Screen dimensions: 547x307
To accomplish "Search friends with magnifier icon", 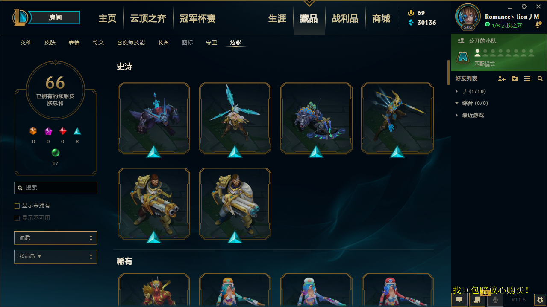I will pos(540,79).
